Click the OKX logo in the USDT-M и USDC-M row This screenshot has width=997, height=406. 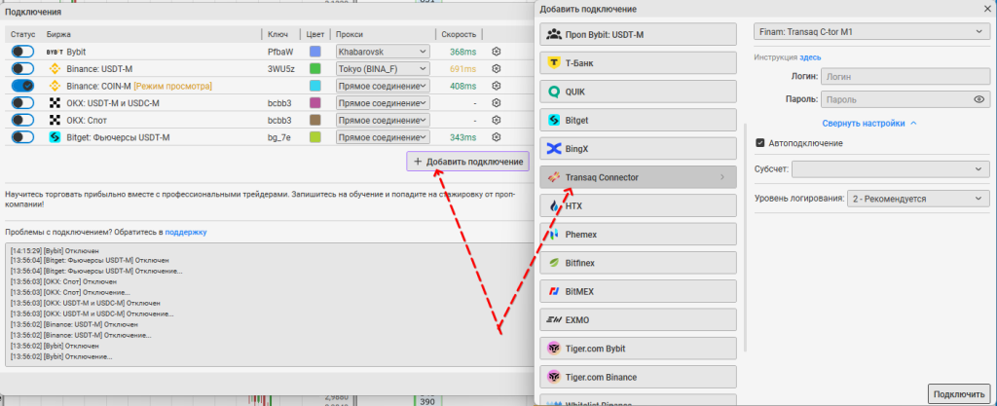click(55, 103)
